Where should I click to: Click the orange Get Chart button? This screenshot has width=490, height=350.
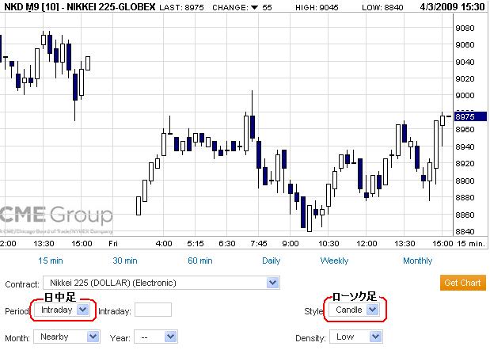[x=462, y=283]
